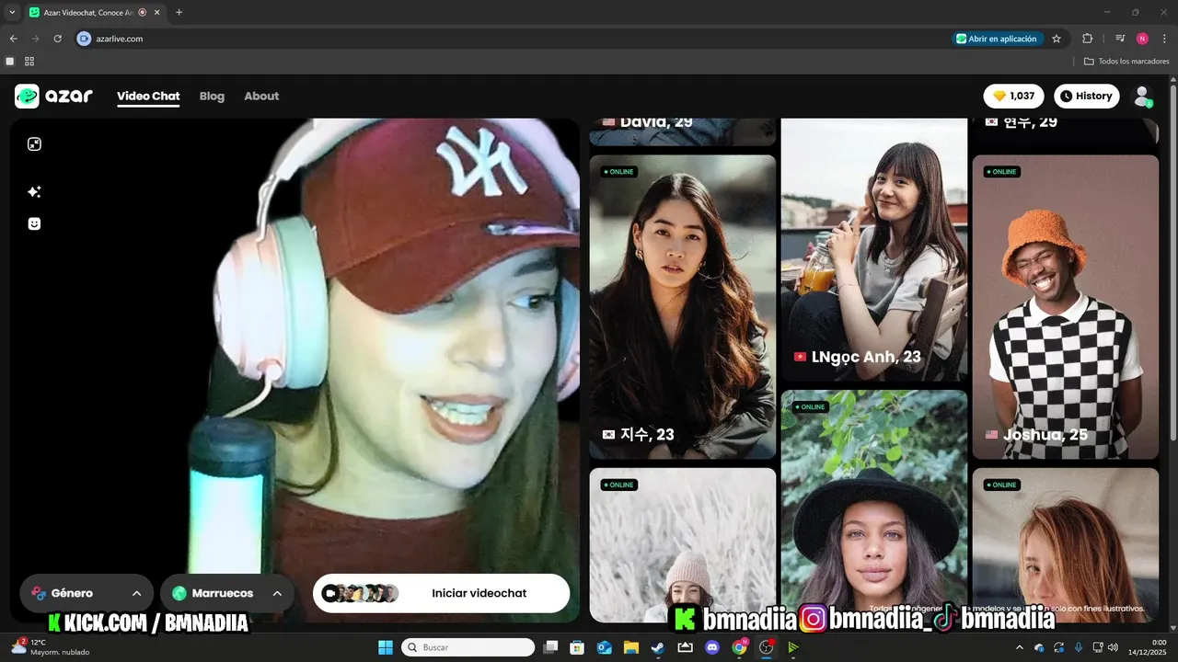
Task: Open Outlook from the taskbar
Action: click(x=605, y=647)
